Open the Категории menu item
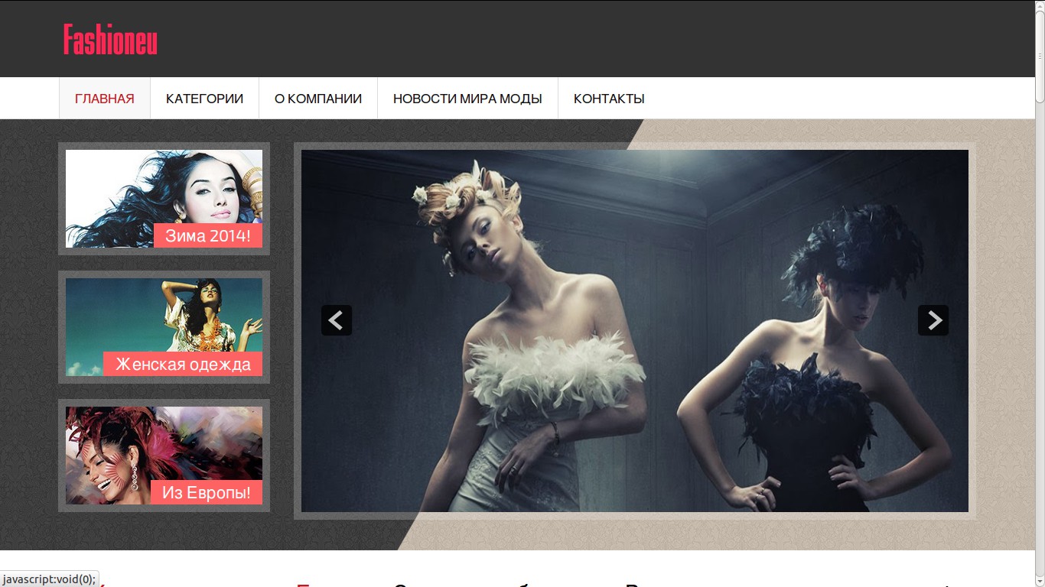 pyautogui.click(x=204, y=99)
